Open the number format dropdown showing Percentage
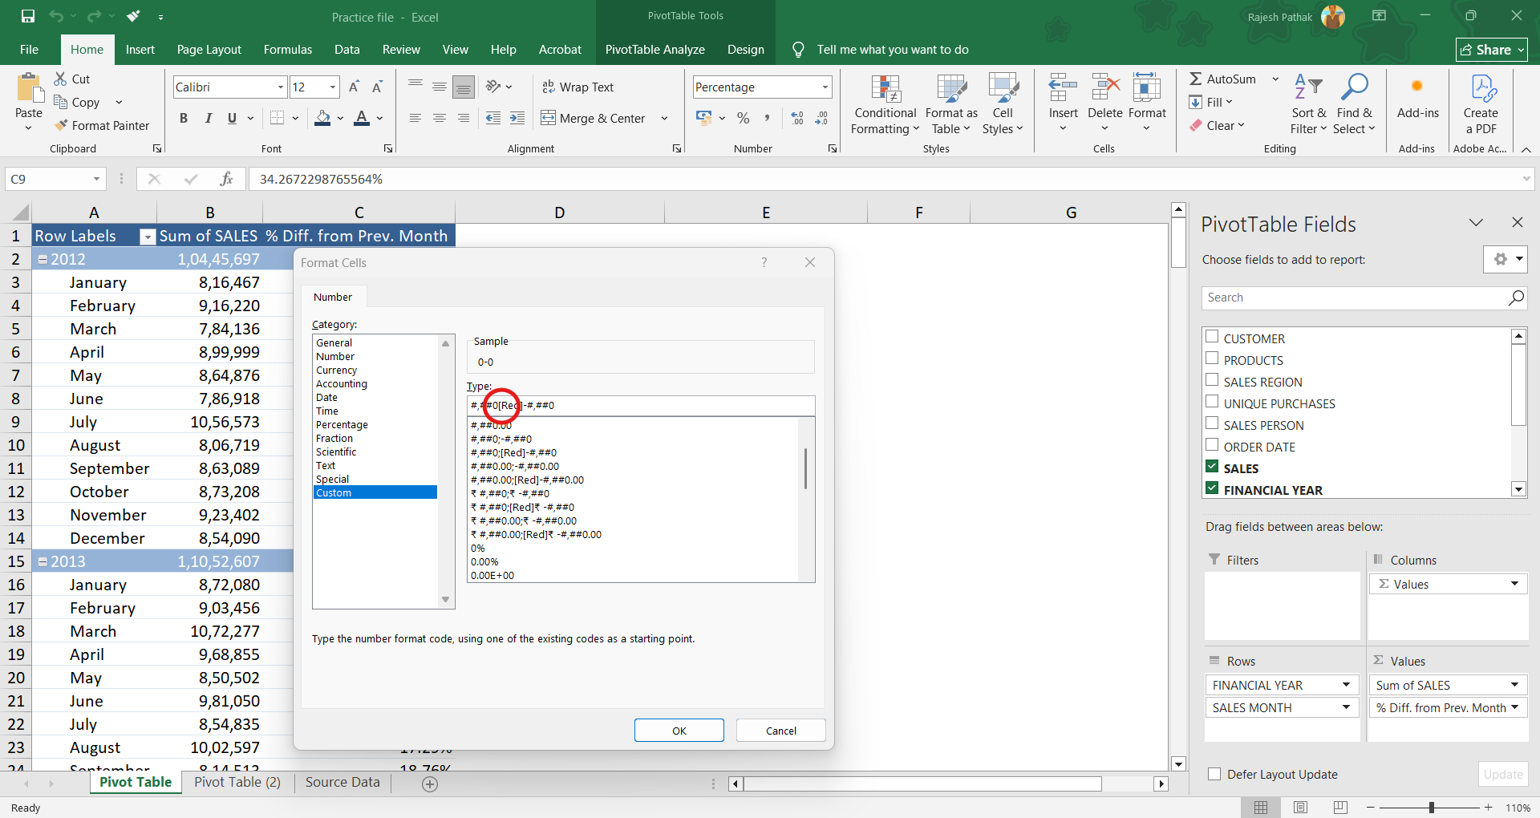Screen dimensions: 1540x818 coord(825,87)
